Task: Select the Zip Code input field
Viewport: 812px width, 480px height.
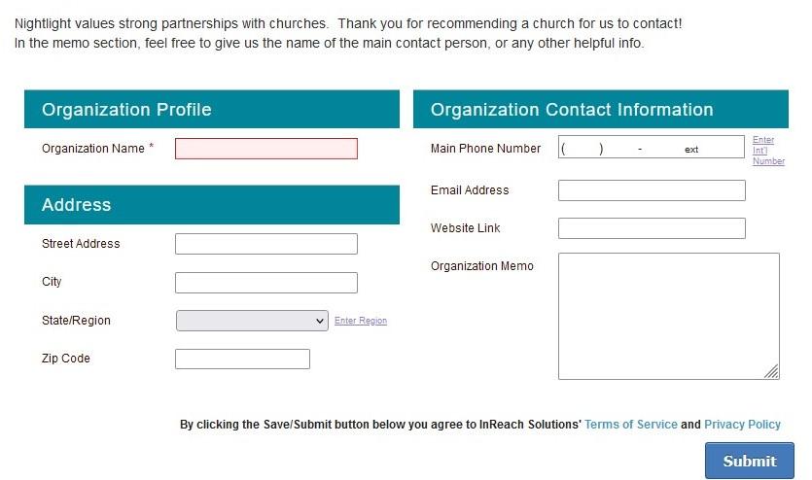Action: [x=242, y=360]
